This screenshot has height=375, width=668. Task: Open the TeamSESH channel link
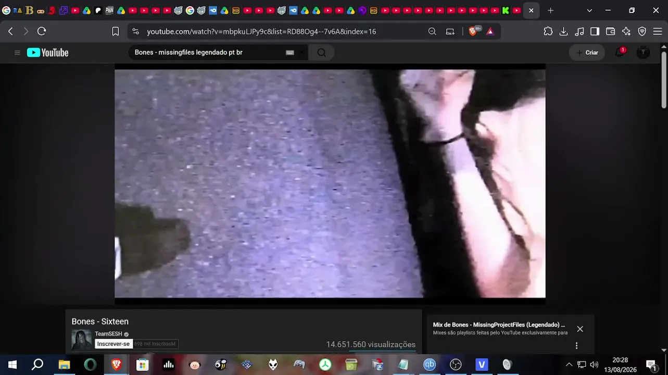(108, 334)
